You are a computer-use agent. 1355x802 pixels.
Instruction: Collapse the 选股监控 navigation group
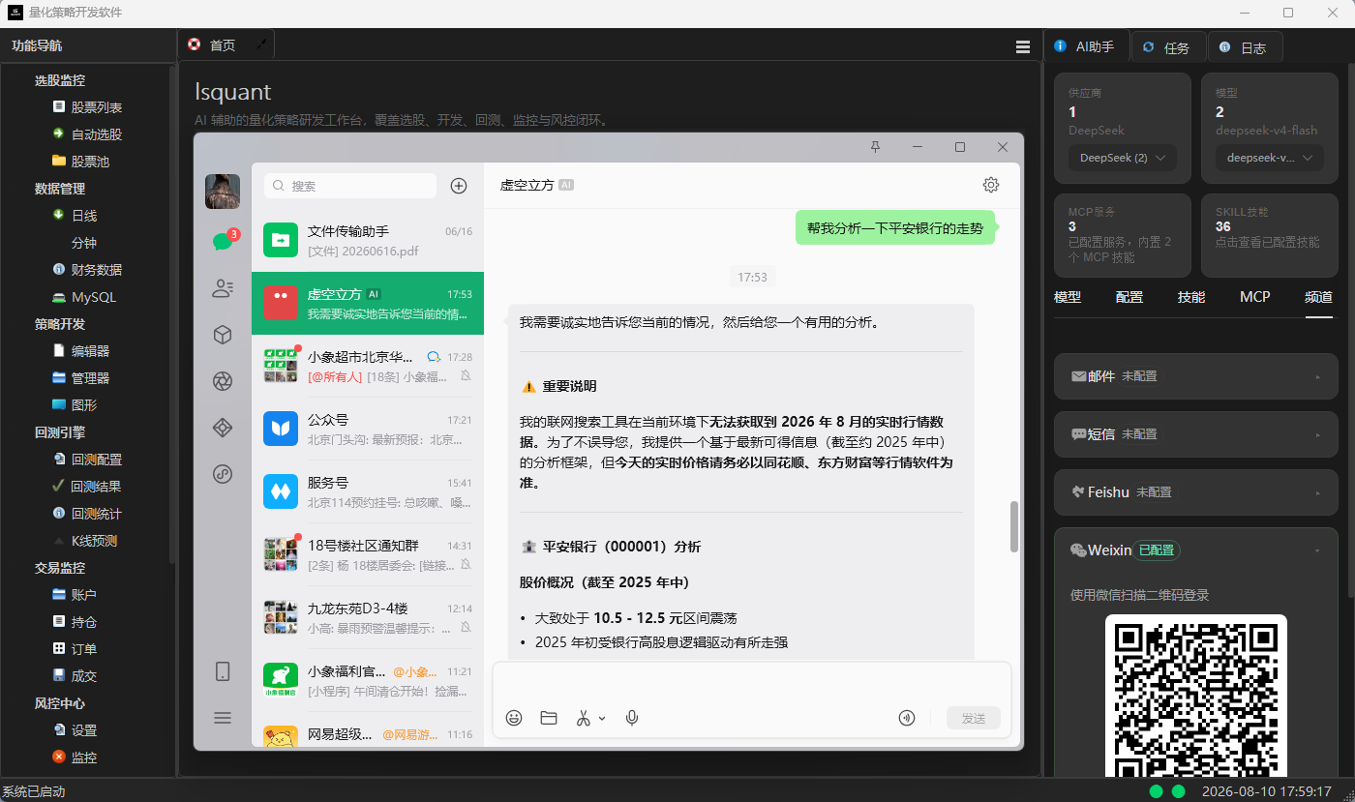click(60, 80)
